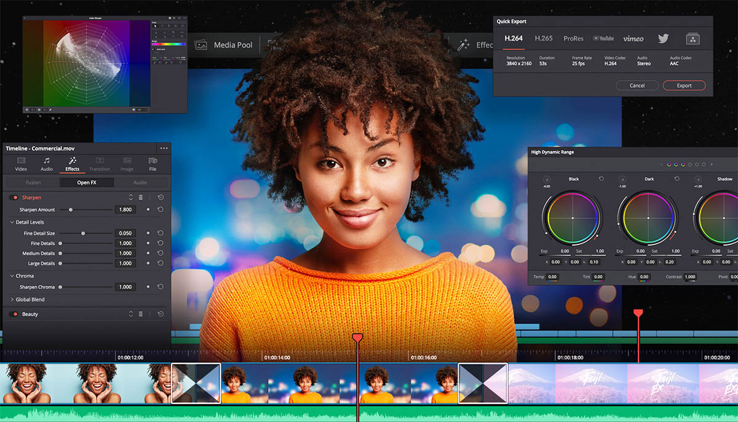Click Cancel in Quick Export
Image resolution: width=738 pixels, height=422 pixels.
pos(637,85)
